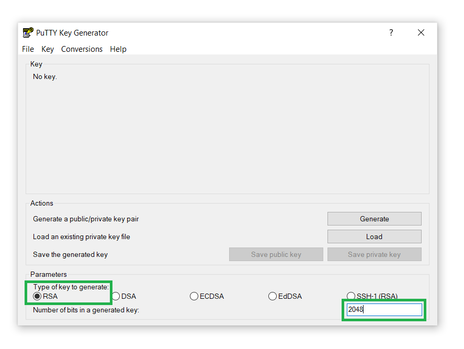Open the Conversions menu
The width and height of the screenshot is (464, 349).
pos(82,49)
